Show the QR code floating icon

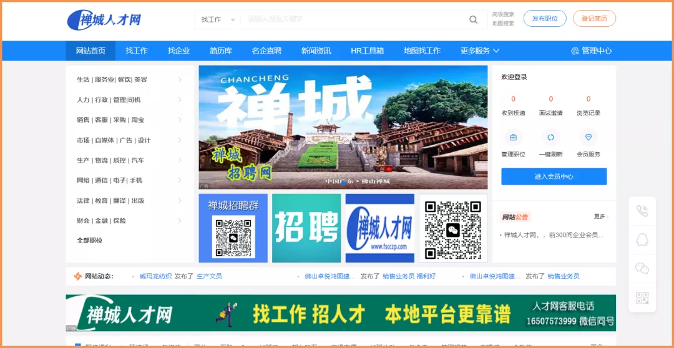click(642, 297)
